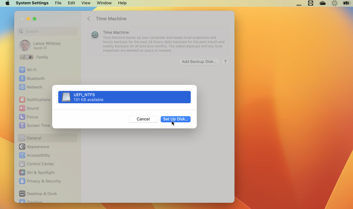This screenshot has height=209, width=353.
Task: Open Network settings
Action: (34, 87)
